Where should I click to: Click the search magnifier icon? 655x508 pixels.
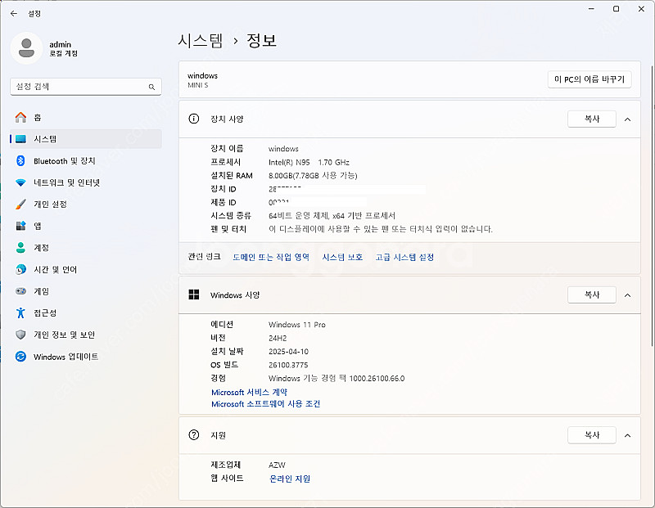click(x=151, y=87)
